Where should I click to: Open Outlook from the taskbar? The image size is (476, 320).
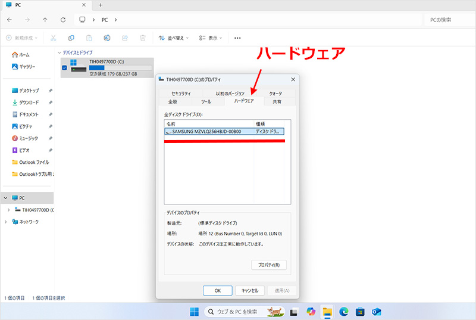[x=376, y=312]
